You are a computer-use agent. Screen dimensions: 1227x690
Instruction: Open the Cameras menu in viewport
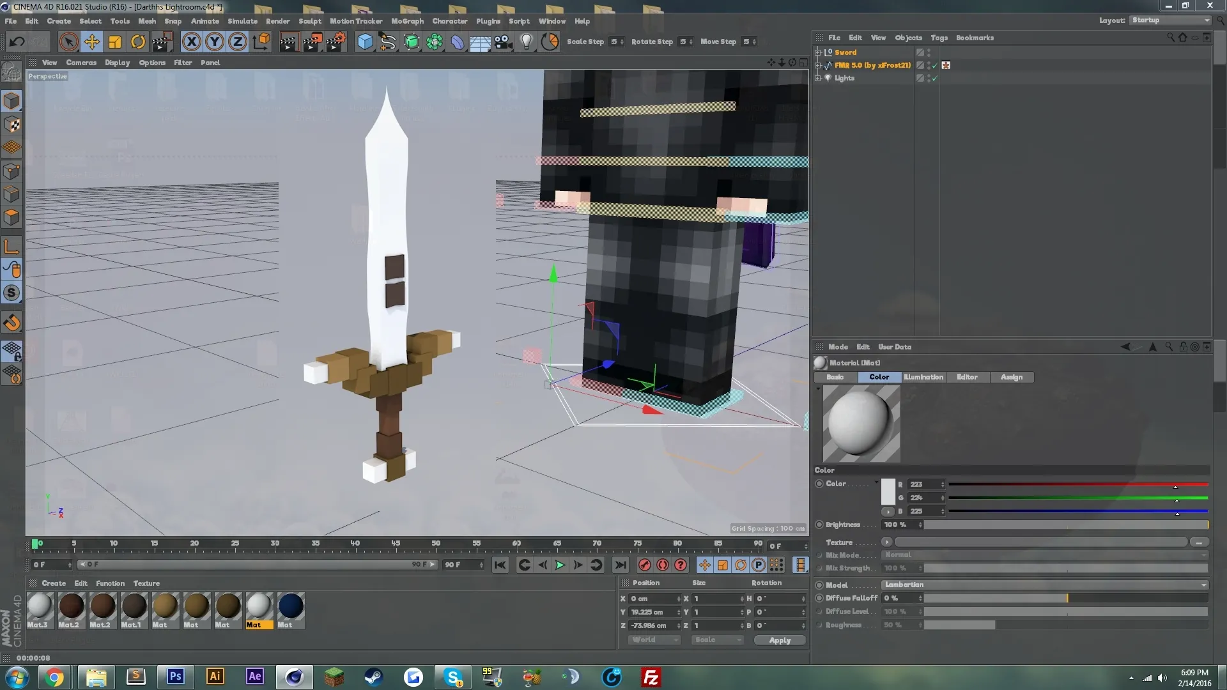click(x=81, y=63)
